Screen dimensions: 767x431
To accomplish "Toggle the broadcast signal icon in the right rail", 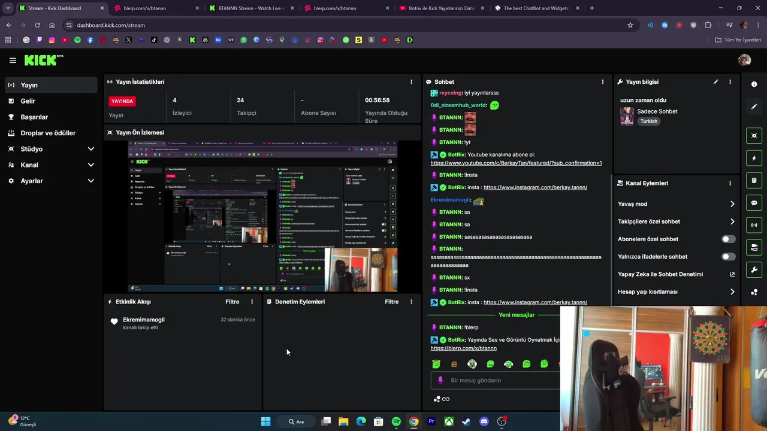I will (754, 225).
